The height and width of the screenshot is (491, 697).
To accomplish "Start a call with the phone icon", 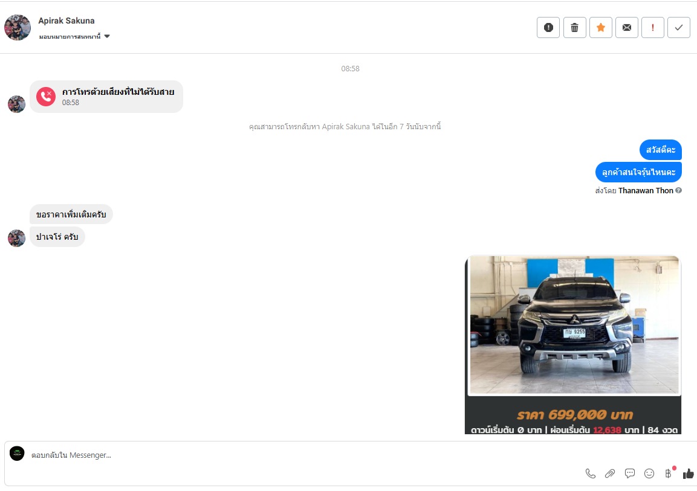I will pyautogui.click(x=591, y=473).
